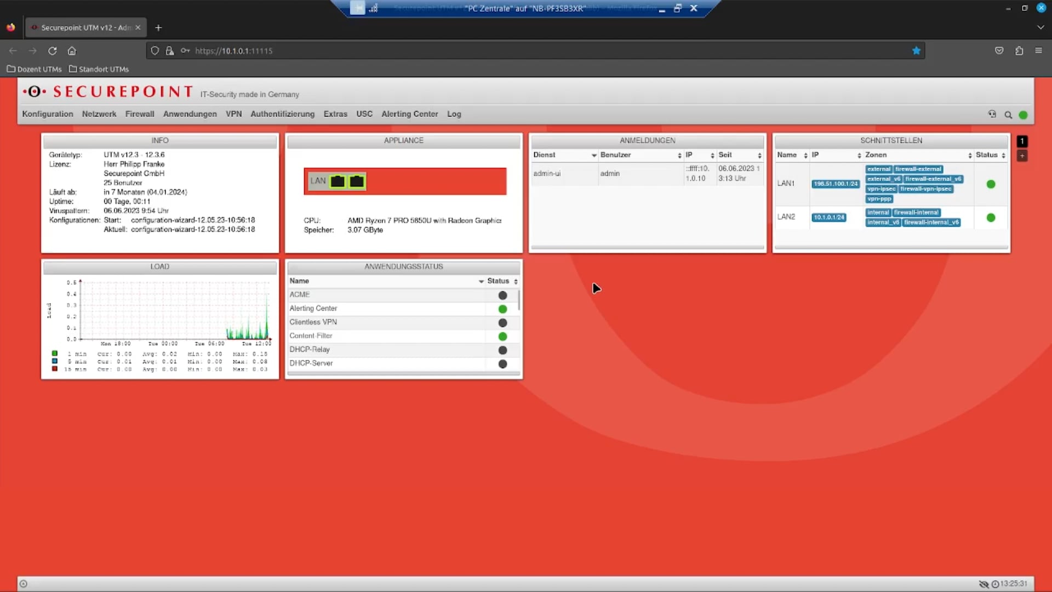Click DHCP-Relay status dot
The width and height of the screenshot is (1052, 592).
tap(502, 350)
